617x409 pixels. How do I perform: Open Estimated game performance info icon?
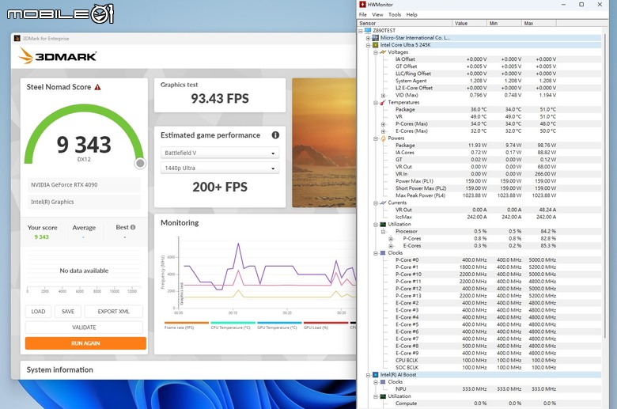pyautogui.click(x=275, y=135)
